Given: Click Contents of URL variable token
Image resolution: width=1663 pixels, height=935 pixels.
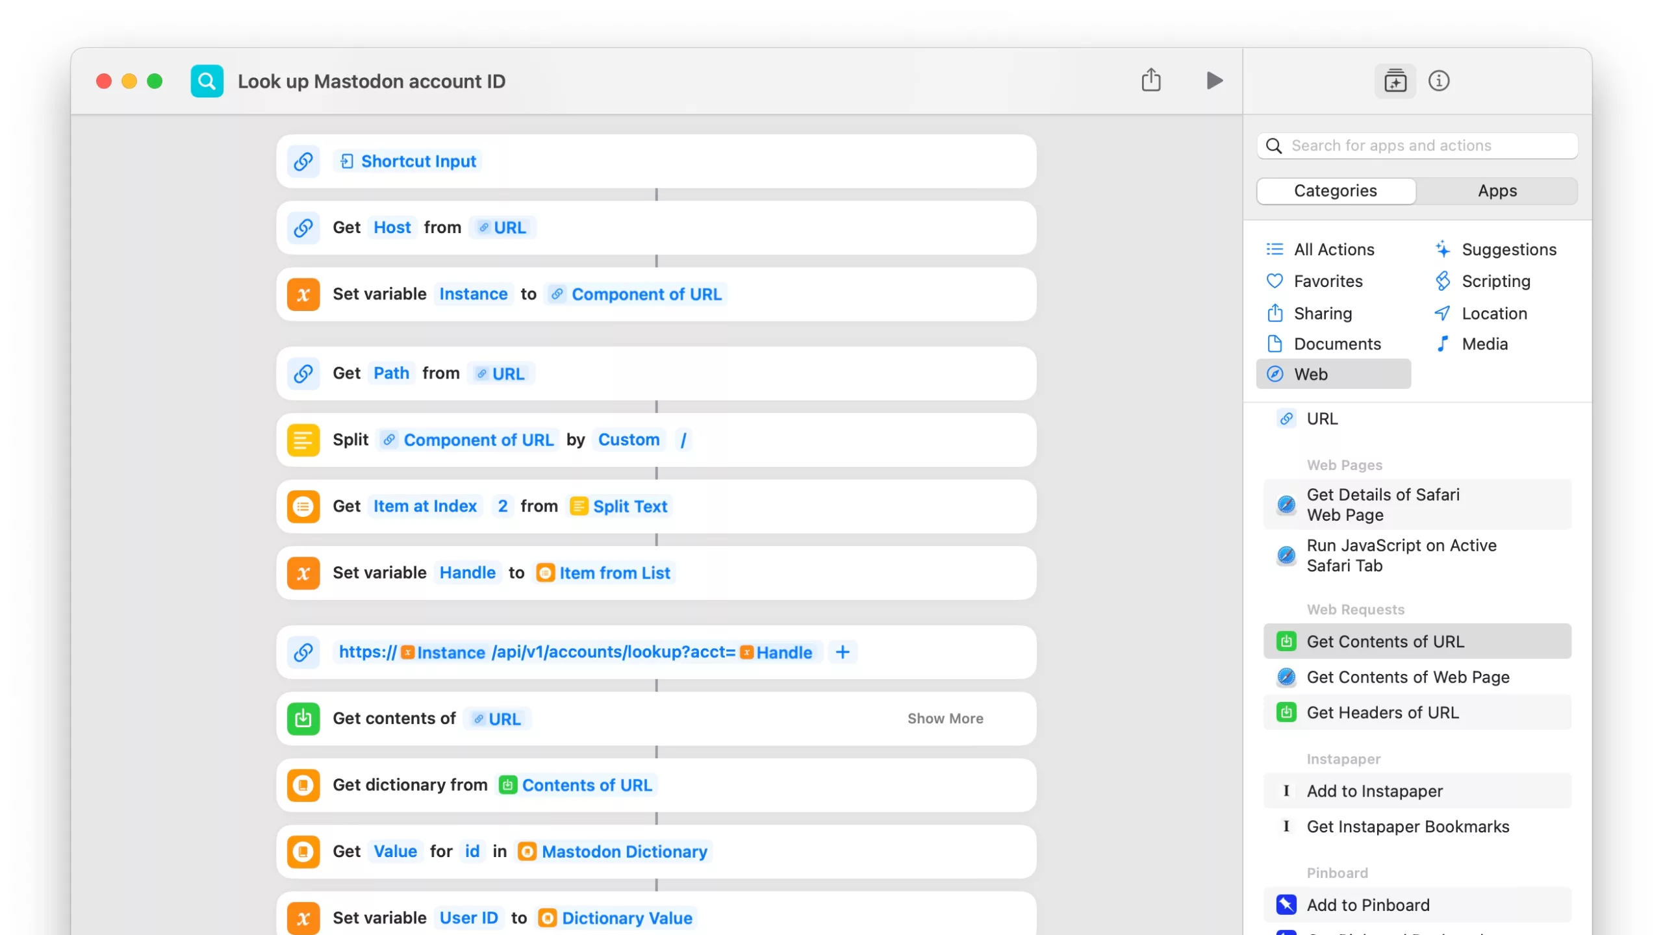Looking at the screenshot, I should (576, 785).
